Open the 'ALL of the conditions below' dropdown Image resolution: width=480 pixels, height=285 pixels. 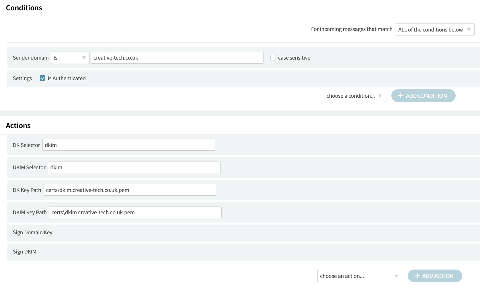[x=435, y=30]
